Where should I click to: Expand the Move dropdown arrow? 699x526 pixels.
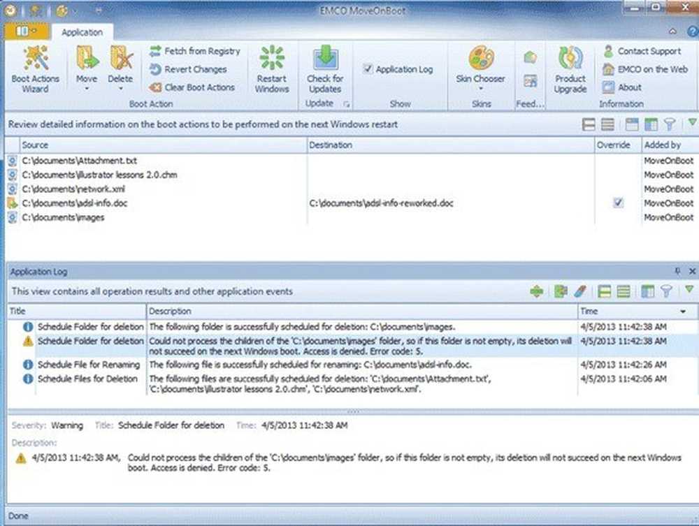pos(87,89)
